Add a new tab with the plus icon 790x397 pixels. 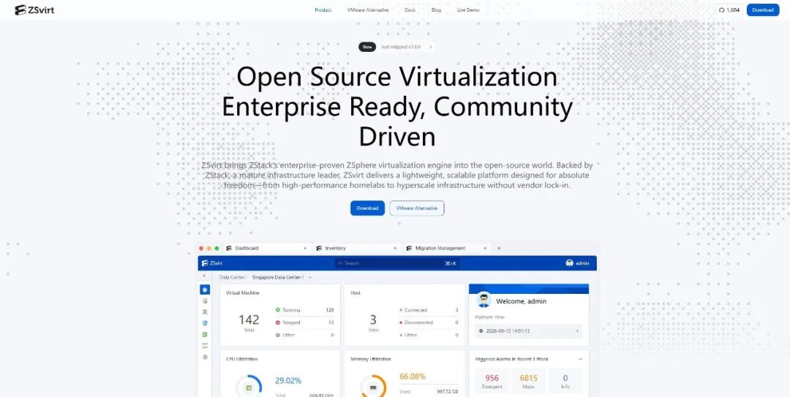(499, 249)
